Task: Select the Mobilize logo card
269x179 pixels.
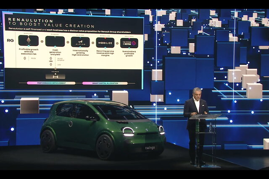Action: [x=105, y=43]
